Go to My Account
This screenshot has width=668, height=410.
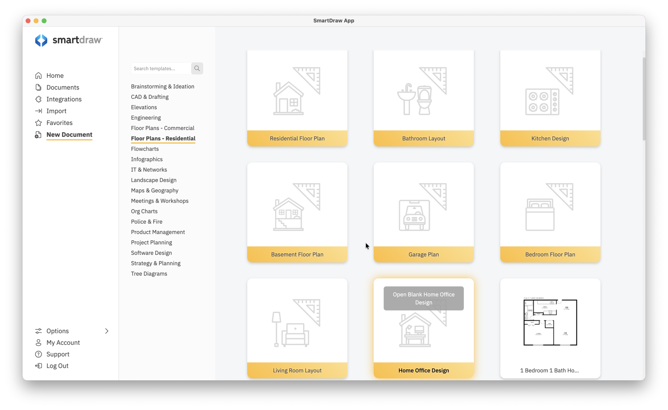tap(63, 343)
